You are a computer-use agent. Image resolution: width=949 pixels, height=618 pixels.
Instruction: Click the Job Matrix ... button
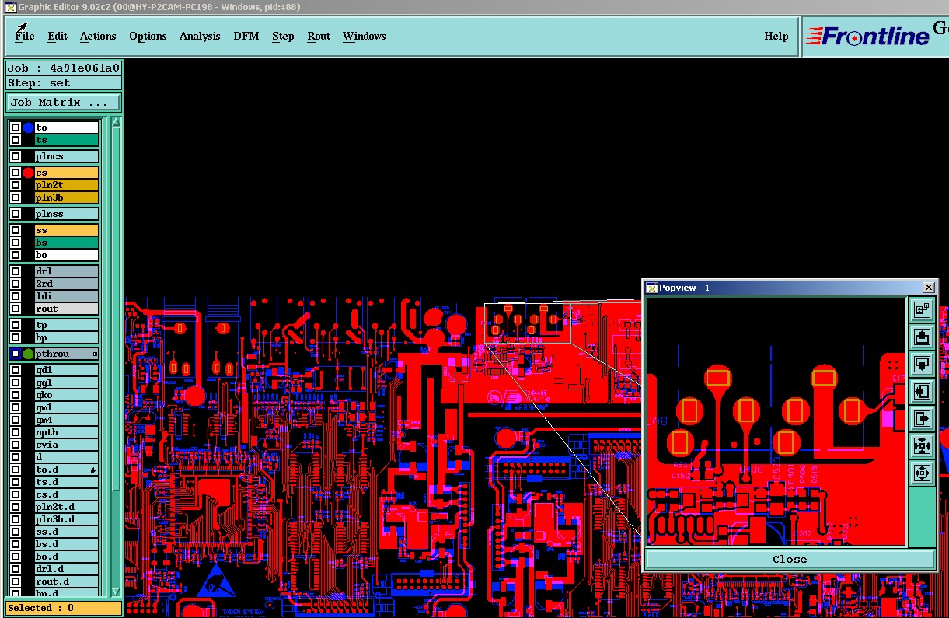click(64, 102)
